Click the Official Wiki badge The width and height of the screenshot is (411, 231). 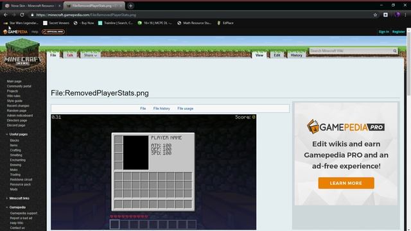[53, 31]
